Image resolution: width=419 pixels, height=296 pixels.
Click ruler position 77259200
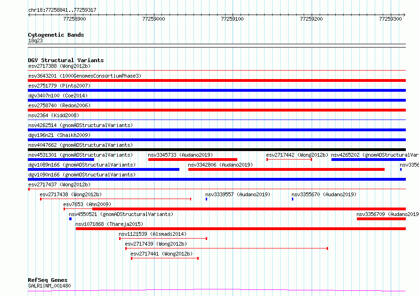click(311, 19)
